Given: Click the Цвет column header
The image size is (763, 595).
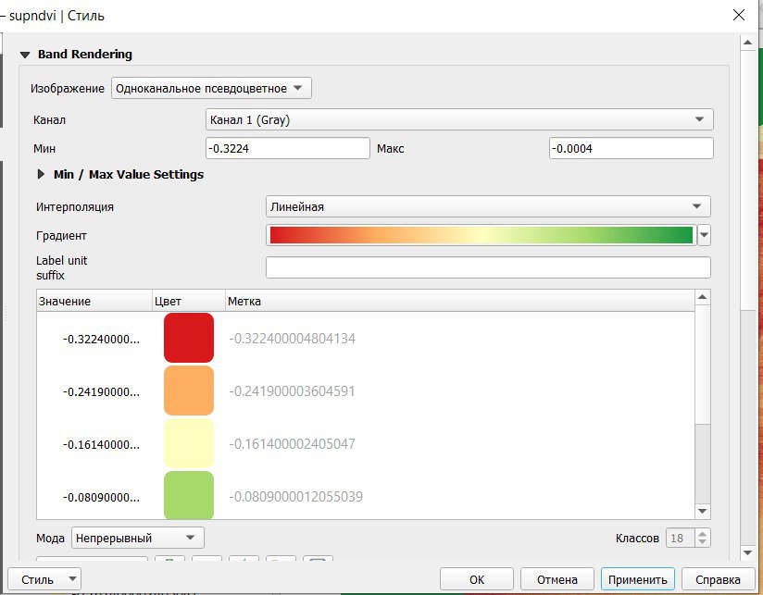Looking at the screenshot, I should click(x=189, y=302).
